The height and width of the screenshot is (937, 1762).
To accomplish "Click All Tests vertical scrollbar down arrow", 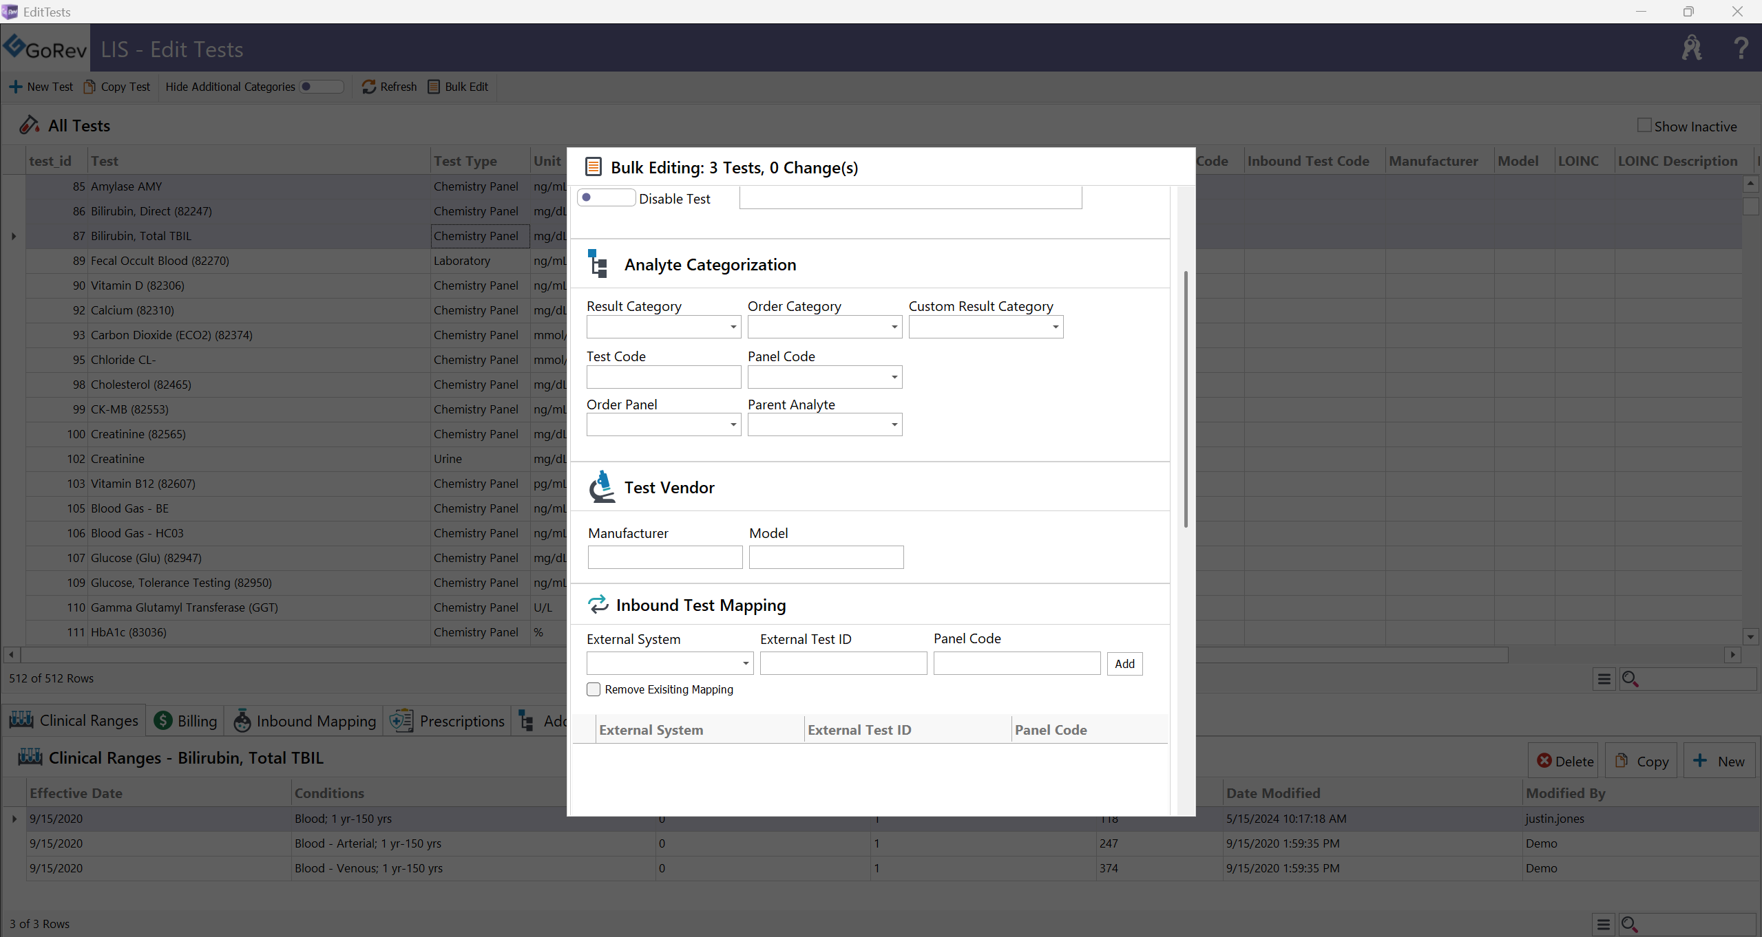I will point(1750,636).
